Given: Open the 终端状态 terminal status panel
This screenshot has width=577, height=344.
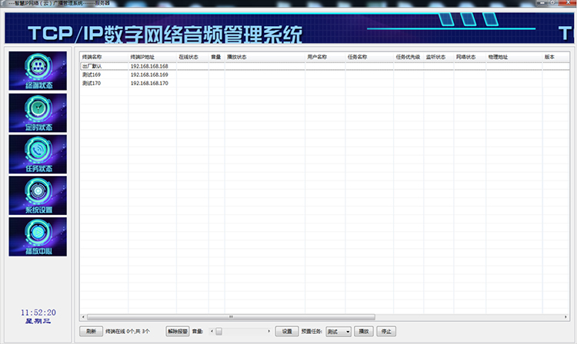Looking at the screenshot, I should 38,71.
